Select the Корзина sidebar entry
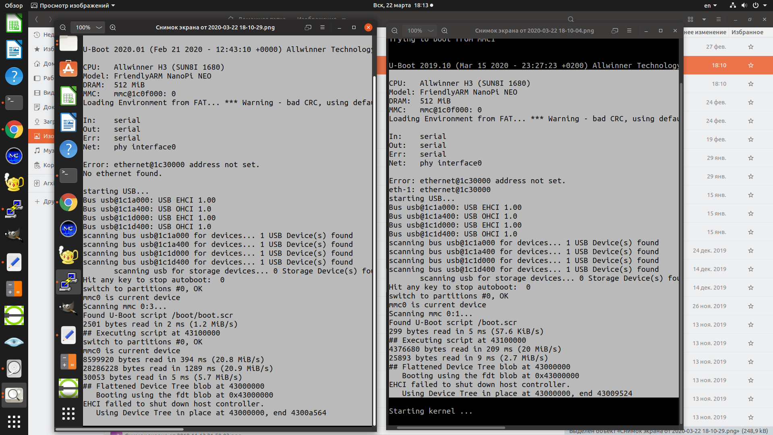 coord(42,165)
